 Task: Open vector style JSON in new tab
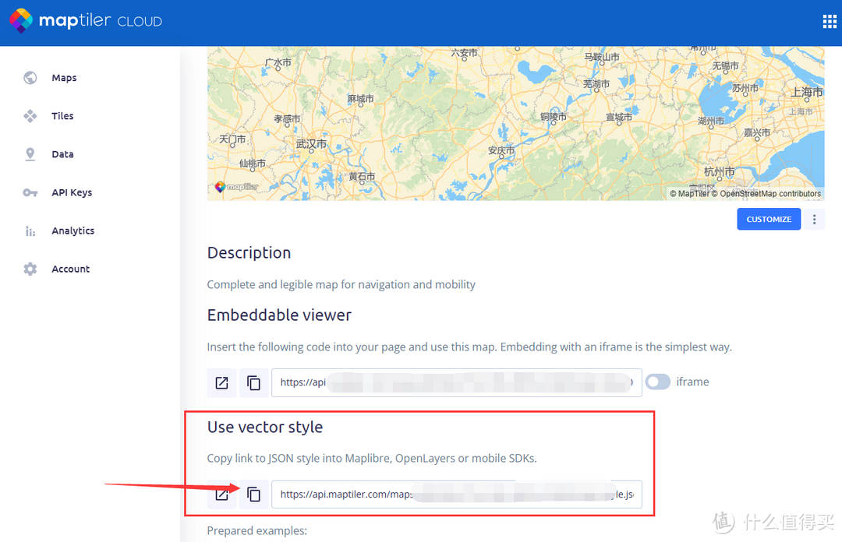[x=221, y=494]
